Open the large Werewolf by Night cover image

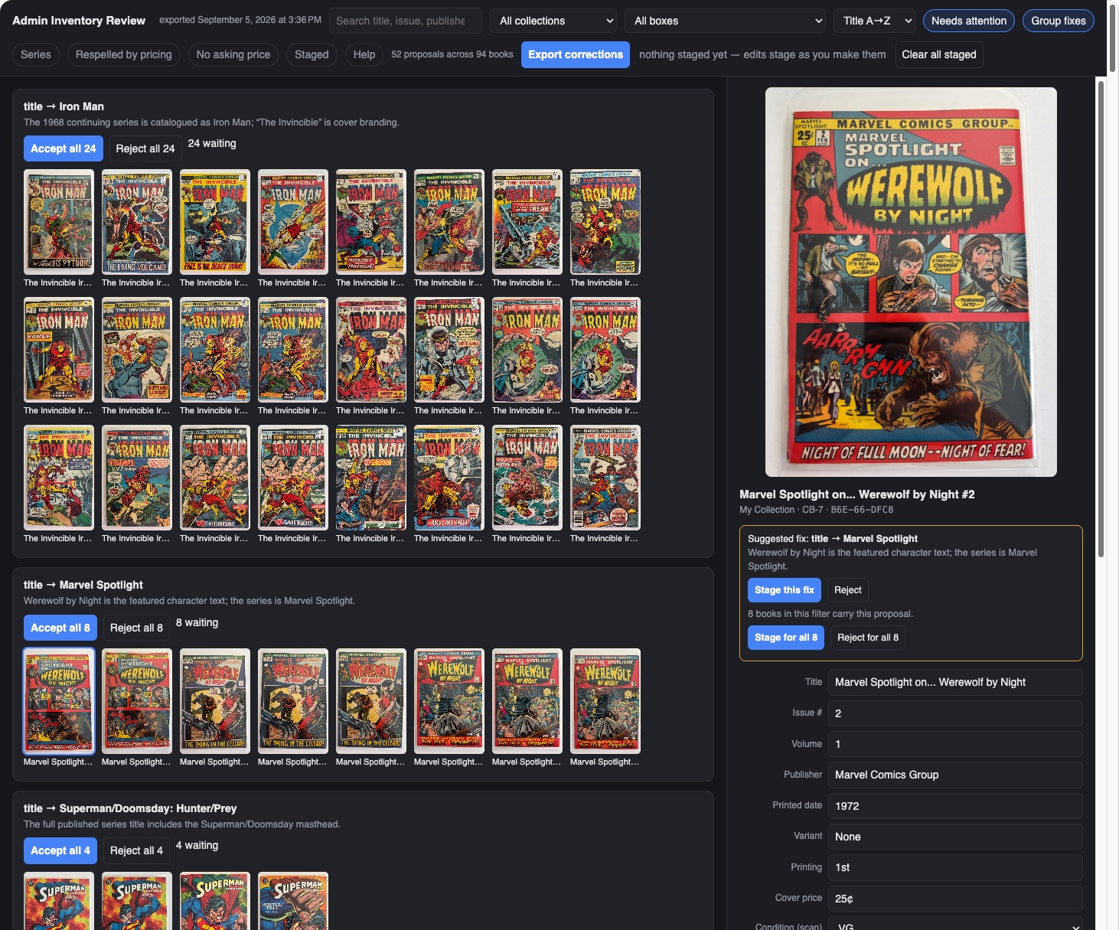[911, 282]
